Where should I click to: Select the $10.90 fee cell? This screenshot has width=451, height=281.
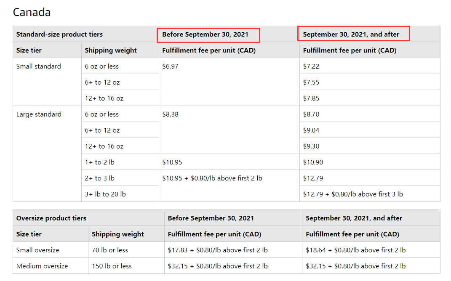click(x=370, y=162)
